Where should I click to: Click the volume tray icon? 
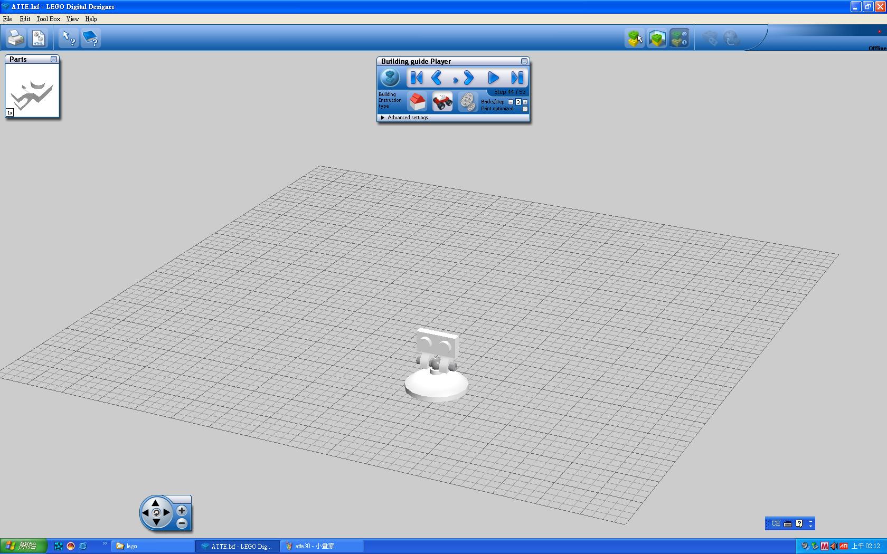tap(834, 546)
